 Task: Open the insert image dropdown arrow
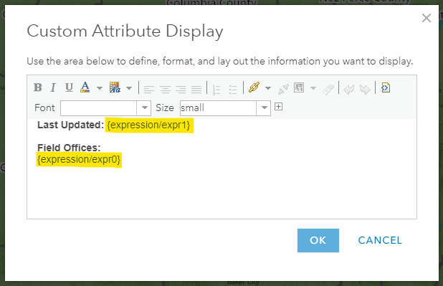(x=313, y=88)
